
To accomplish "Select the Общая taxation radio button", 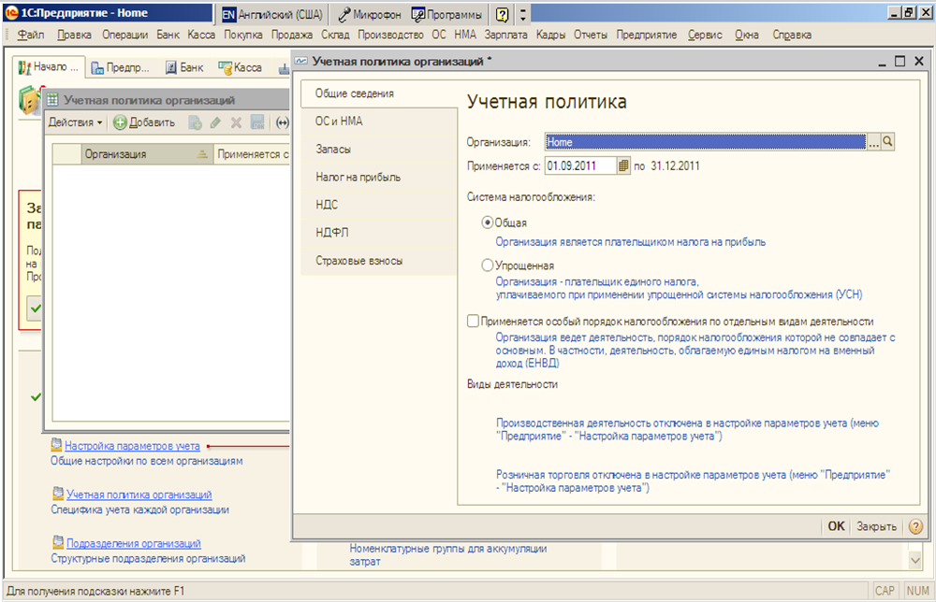I will pos(487,222).
